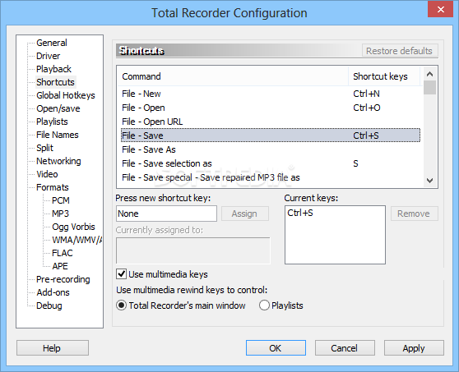Select the File - New command row
Image resolution: width=459 pixels, height=372 pixels.
point(271,94)
